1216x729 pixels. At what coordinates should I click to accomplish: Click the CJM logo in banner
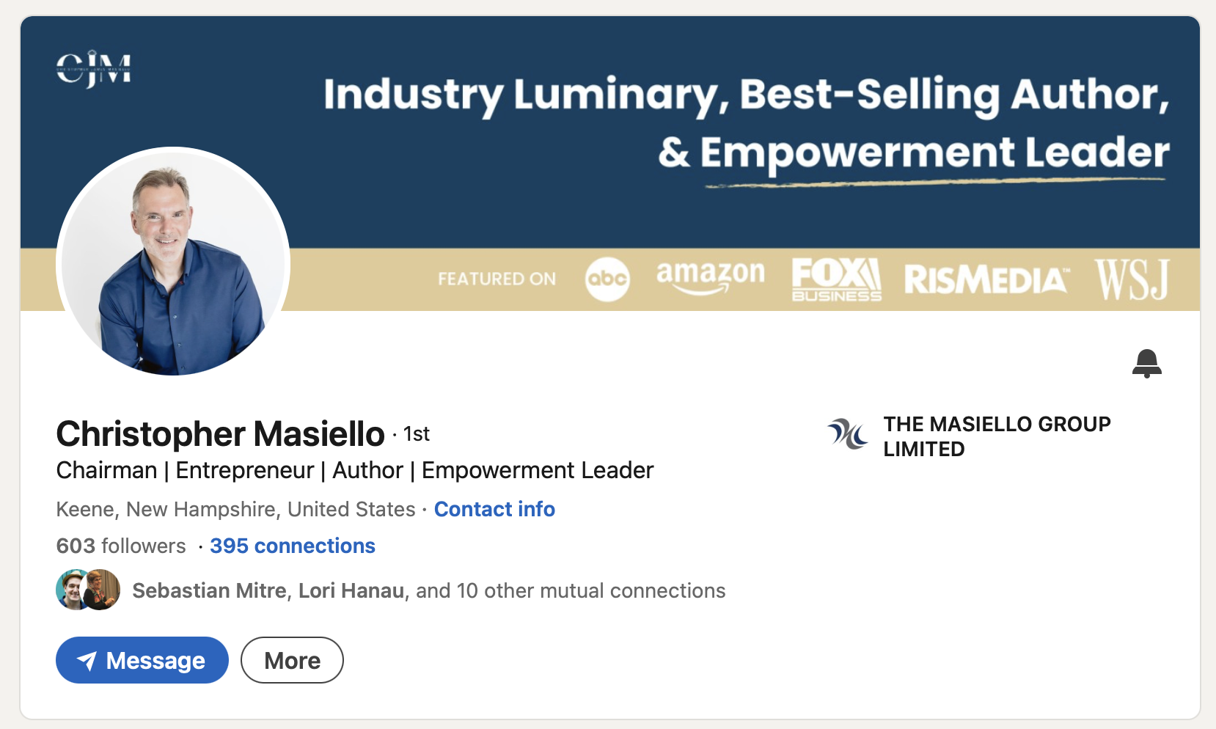(x=94, y=69)
